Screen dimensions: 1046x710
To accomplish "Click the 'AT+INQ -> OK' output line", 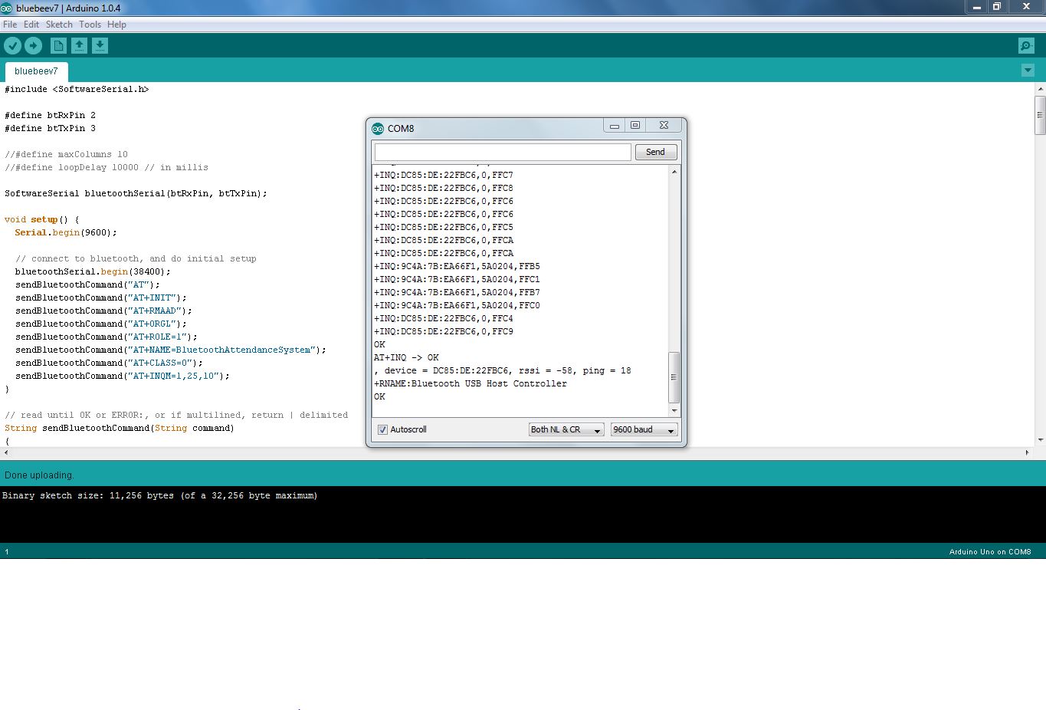I will [x=406, y=357].
